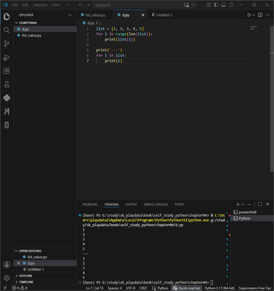Switch to the Untitled-1 editor tab
The image size is (274, 291).
coord(164,15)
